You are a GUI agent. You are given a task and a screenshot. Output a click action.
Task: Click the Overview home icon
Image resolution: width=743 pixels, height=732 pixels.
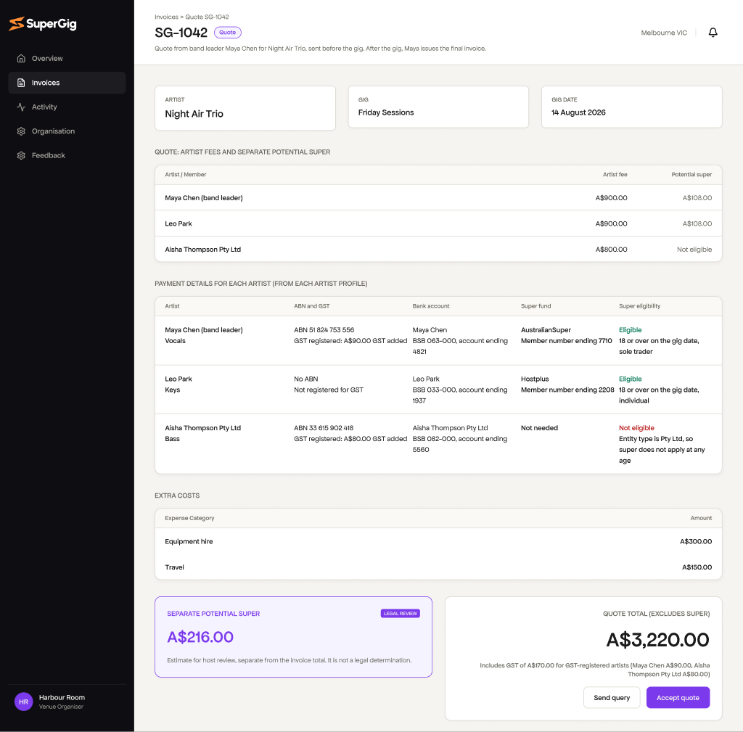pyautogui.click(x=21, y=58)
